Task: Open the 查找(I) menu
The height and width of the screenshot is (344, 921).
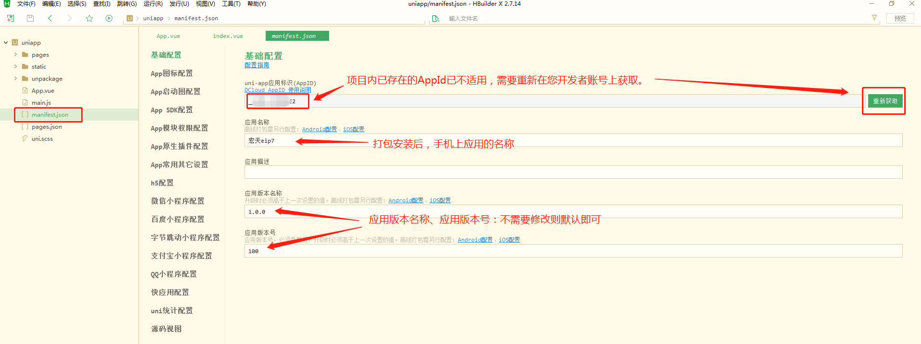Action: click(x=101, y=4)
